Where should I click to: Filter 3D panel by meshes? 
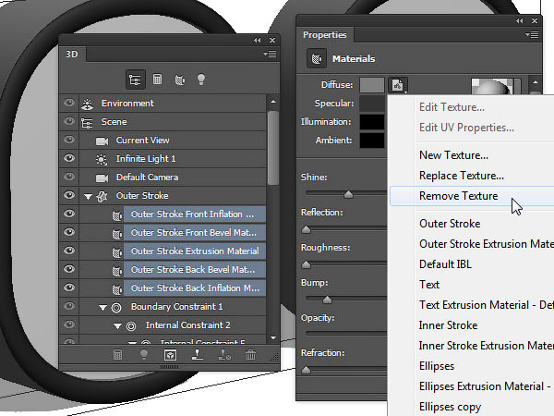pyautogui.click(x=157, y=80)
